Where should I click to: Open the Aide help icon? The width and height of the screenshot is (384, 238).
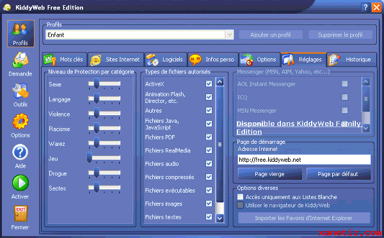[20, 152]
